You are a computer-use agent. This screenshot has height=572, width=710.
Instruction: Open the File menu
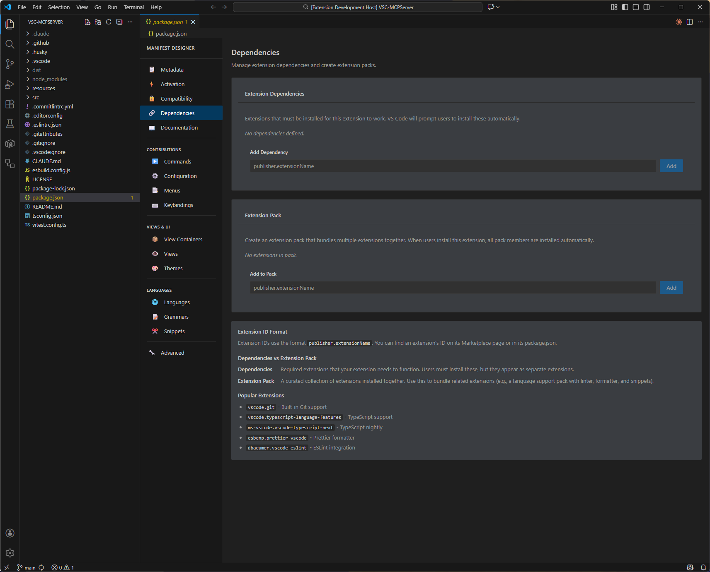point(22,7)
